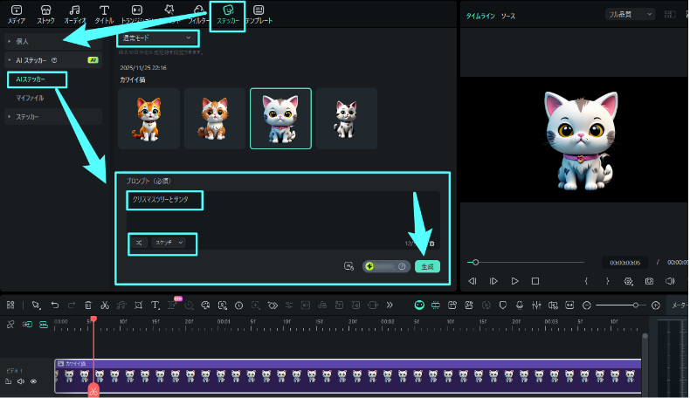Step forward one frame in preview
Screen dimensions: 690x398
pyautogui.click(x=493, y=281)
